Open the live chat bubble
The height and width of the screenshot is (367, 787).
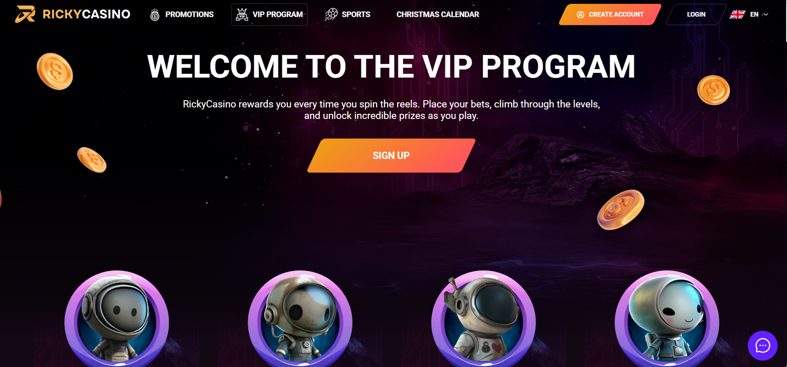pos(763,345)
